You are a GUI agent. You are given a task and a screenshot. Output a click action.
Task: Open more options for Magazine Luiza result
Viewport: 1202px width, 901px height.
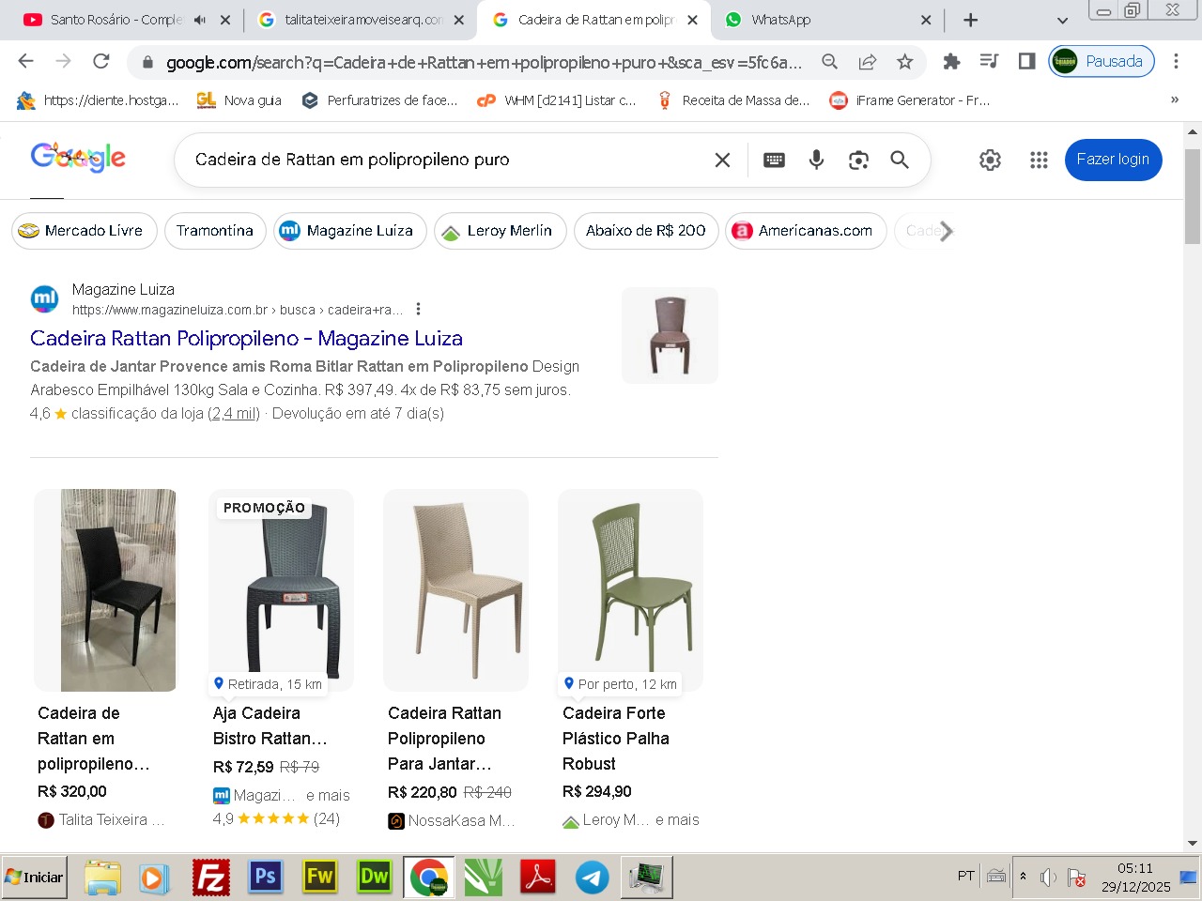point(418,310)
